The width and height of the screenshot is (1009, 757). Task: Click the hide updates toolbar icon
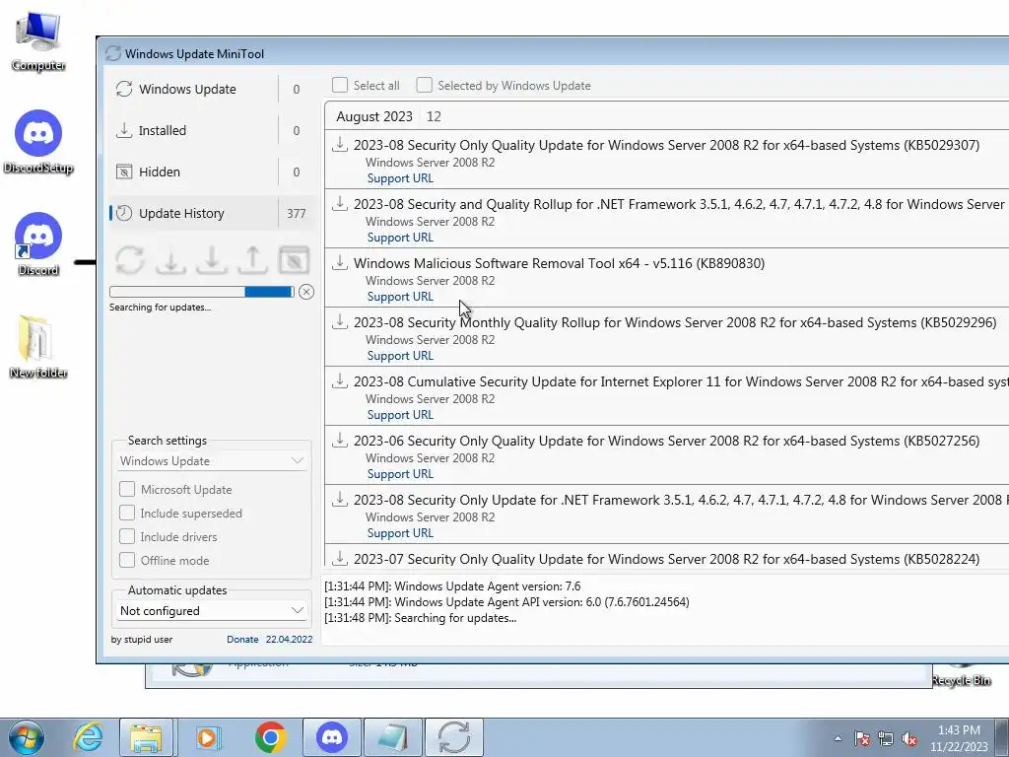coord(294,260)
